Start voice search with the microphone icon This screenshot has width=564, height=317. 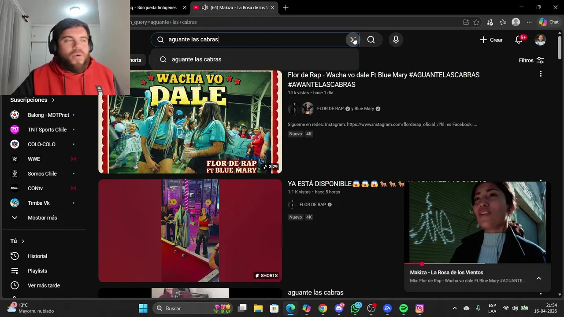coord(396,40)
